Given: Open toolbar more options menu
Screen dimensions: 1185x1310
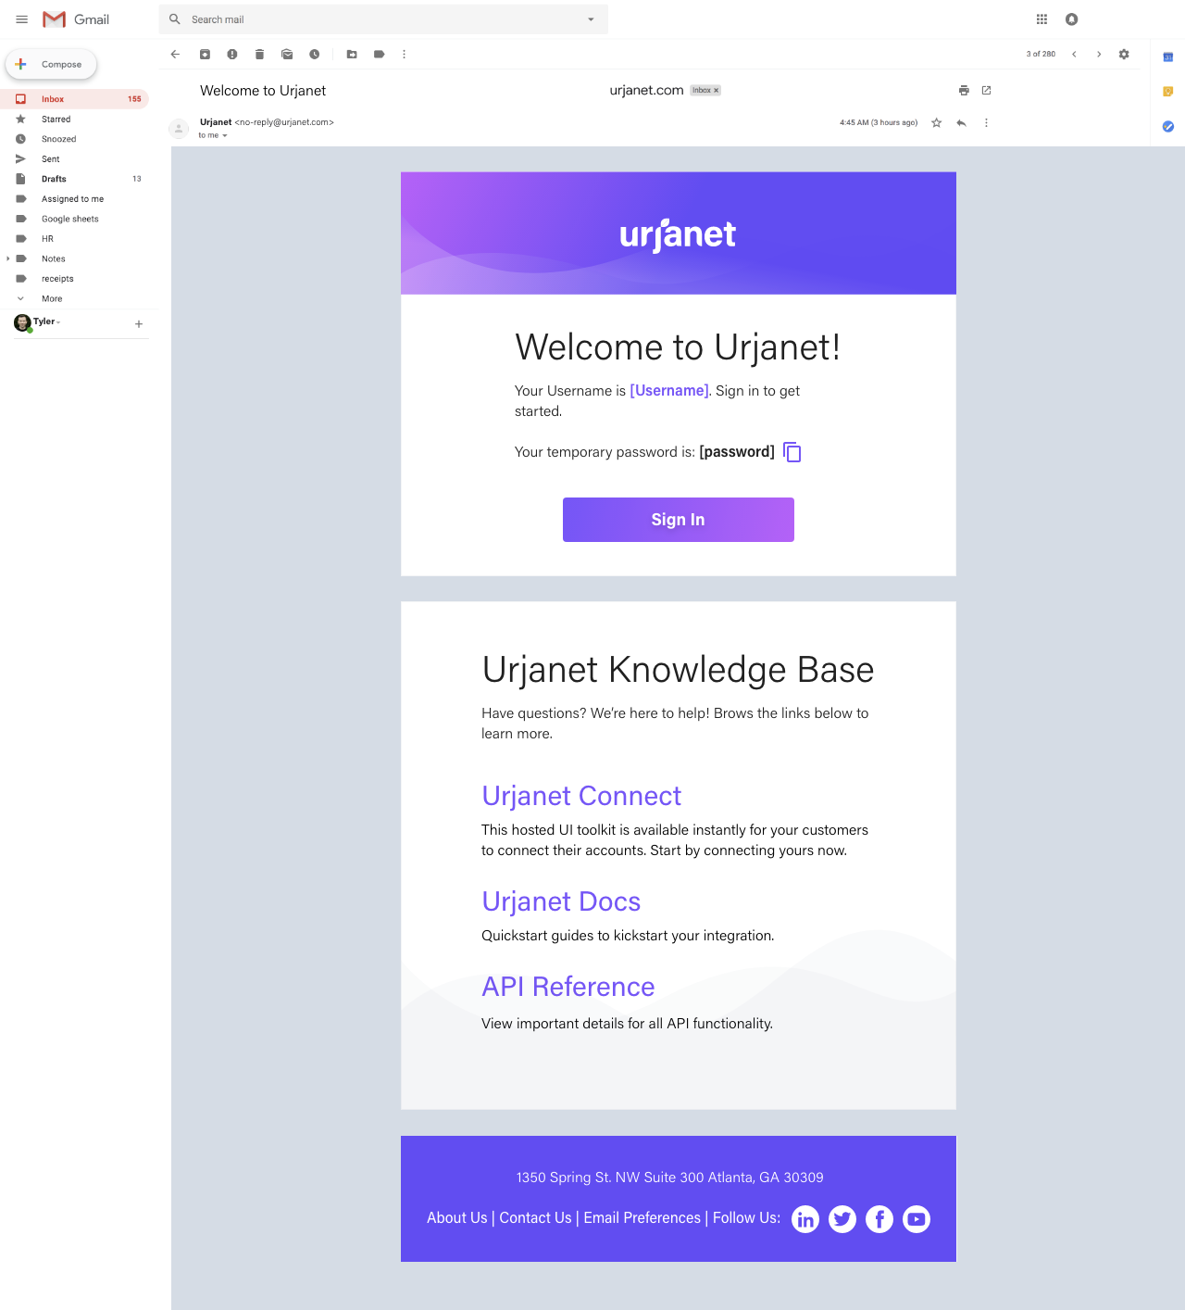Looking at the screenshot, I should (x=405, y=55).
